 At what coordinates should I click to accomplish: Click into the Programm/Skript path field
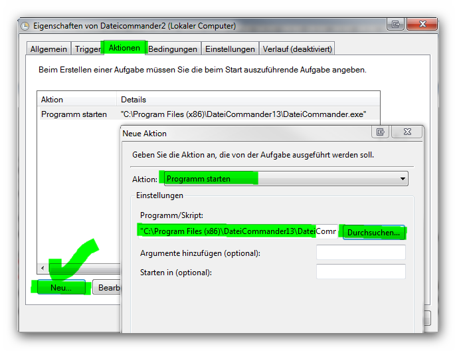(238, 231)
